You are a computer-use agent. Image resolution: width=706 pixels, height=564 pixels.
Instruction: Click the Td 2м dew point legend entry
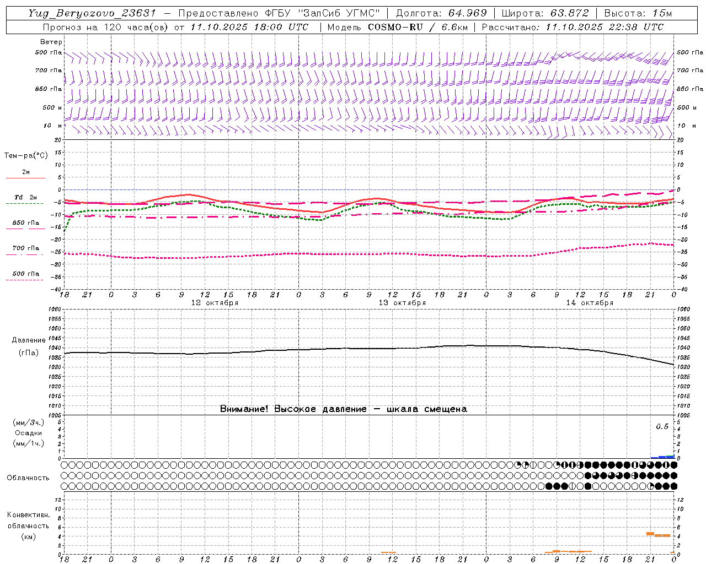tap(25, 199)
